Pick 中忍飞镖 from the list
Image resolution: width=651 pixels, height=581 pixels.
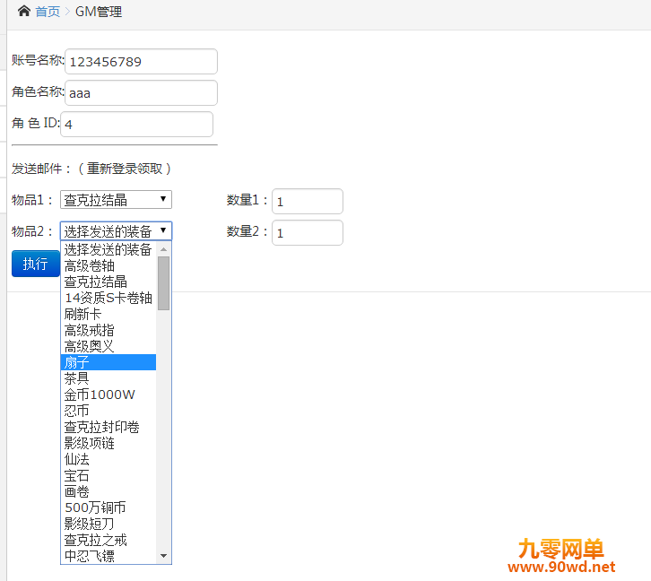[x=108, y=556]
